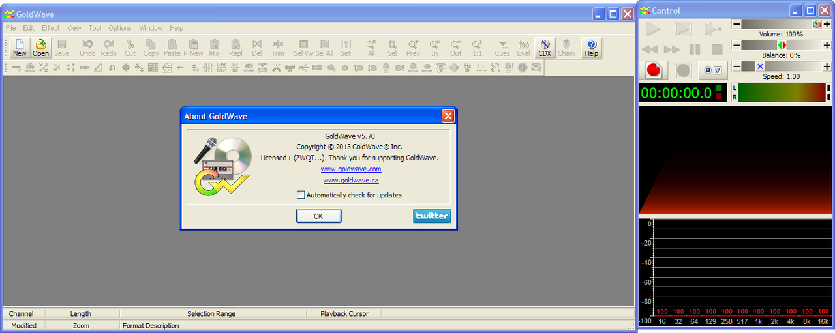Click the Open file toolbar icon
The image size is (835, 333).
point(40,48)
